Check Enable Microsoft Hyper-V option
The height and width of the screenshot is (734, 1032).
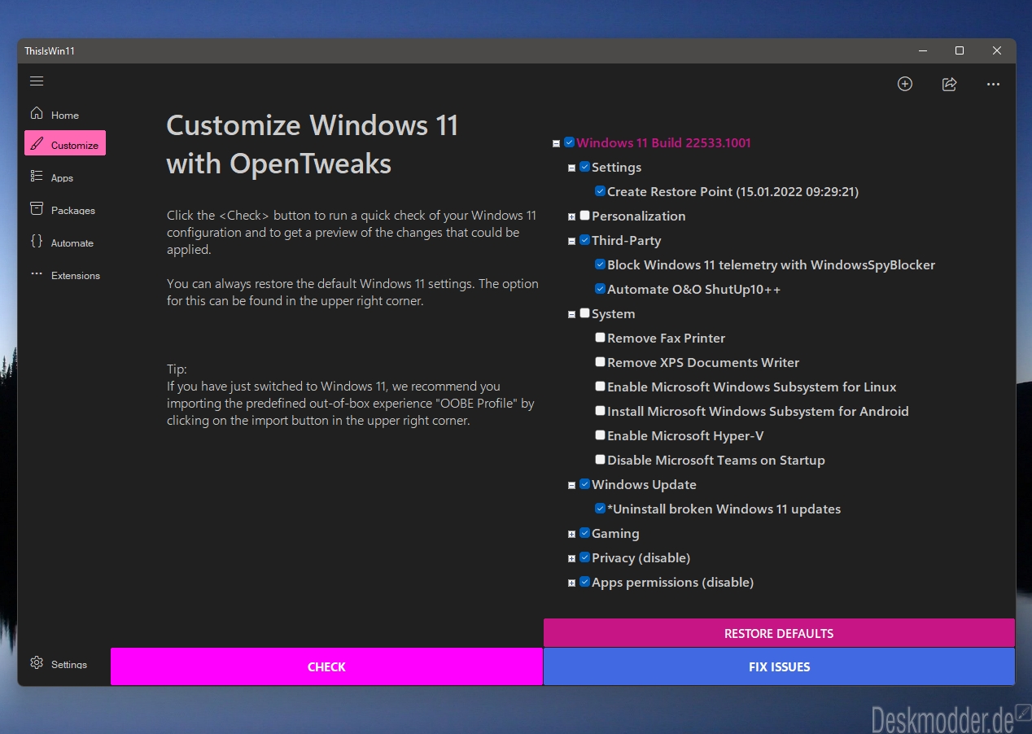point(600,435)
